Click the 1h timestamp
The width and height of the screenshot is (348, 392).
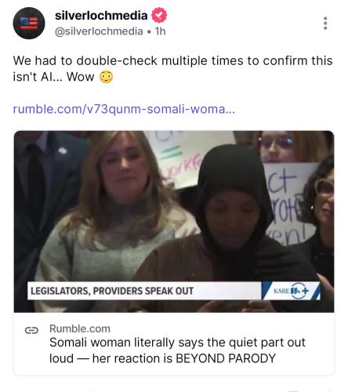pos(160,31)
